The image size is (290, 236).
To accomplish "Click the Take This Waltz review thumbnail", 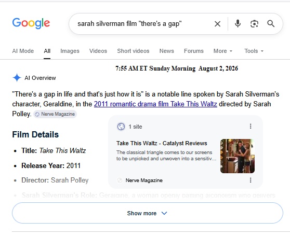I will 238,156.
